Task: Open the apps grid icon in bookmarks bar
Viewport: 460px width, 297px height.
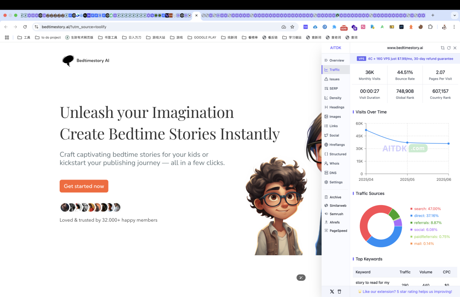Action: point(7,37)
